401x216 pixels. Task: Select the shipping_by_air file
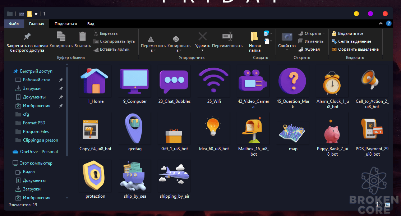(x=174, y=180)
